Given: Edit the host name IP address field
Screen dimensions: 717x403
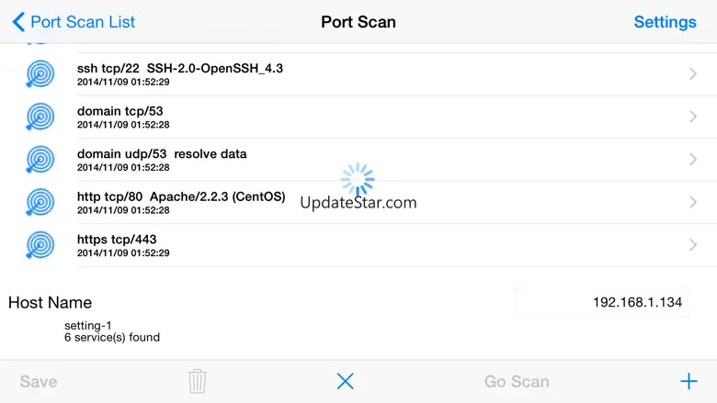Looking at the screenshot, I should (602, 302).
